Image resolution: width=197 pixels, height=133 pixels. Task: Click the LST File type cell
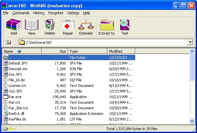[76, 119]
